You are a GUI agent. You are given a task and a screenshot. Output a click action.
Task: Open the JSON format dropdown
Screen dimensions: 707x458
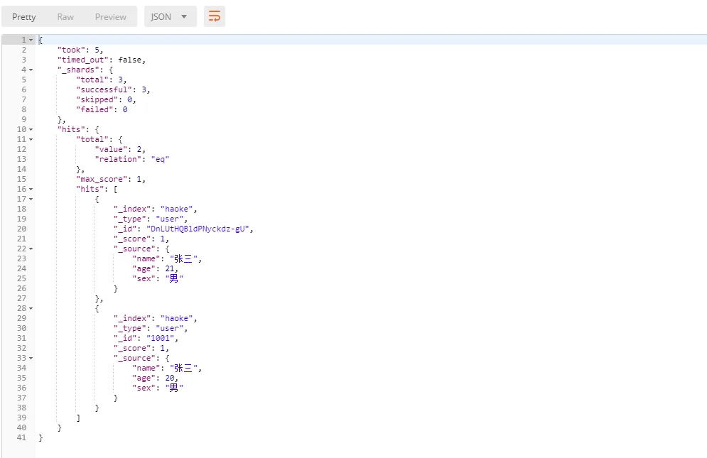click(x=171, y=16)
